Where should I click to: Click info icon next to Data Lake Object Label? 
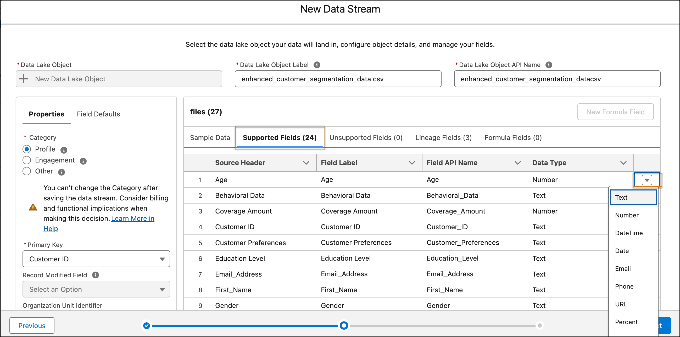pos(317,65)
